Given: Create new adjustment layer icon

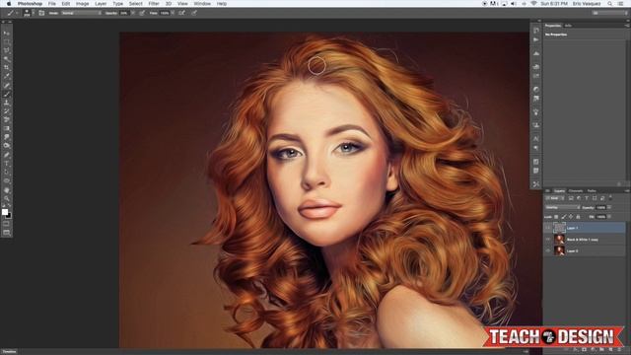Looking at the screenshot, I should [594, 350].
